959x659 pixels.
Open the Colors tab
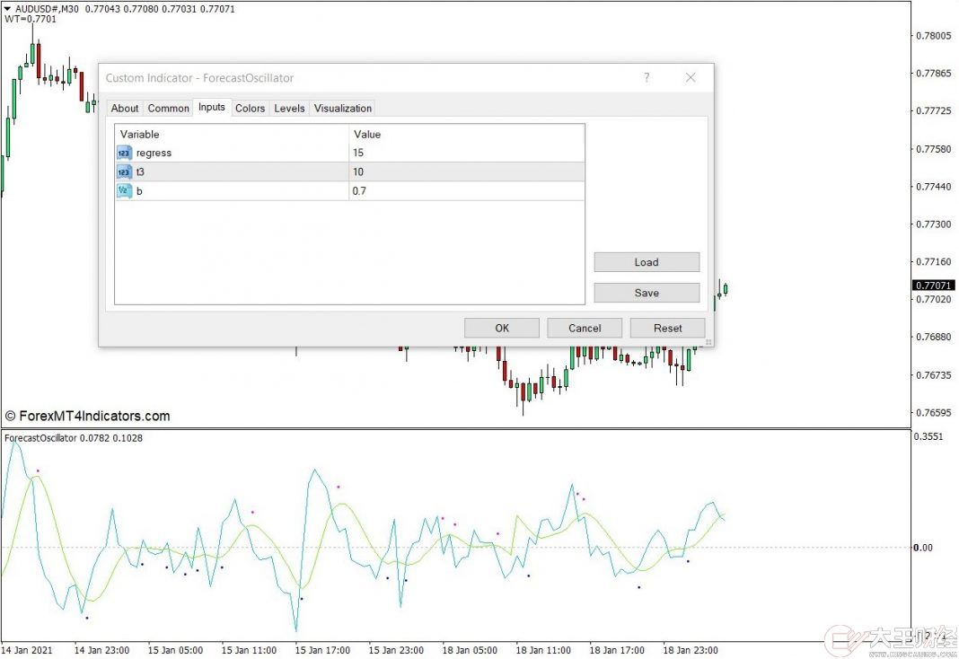click(251, 109)
